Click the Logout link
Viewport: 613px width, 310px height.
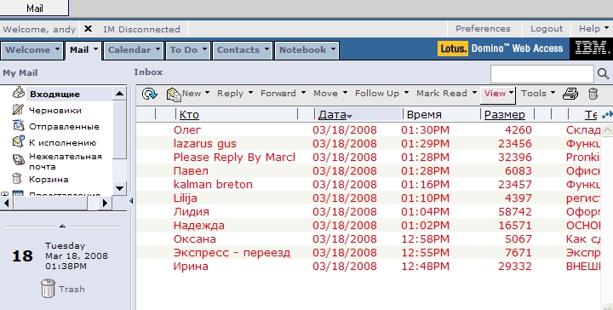[x=546, y=29]
